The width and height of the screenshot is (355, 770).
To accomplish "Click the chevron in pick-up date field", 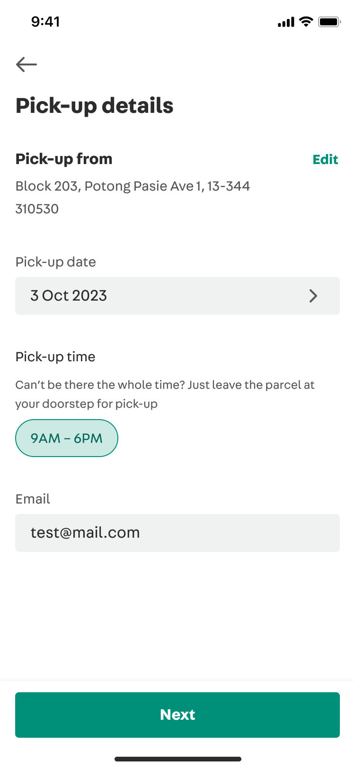I will (x=313, y=296).
